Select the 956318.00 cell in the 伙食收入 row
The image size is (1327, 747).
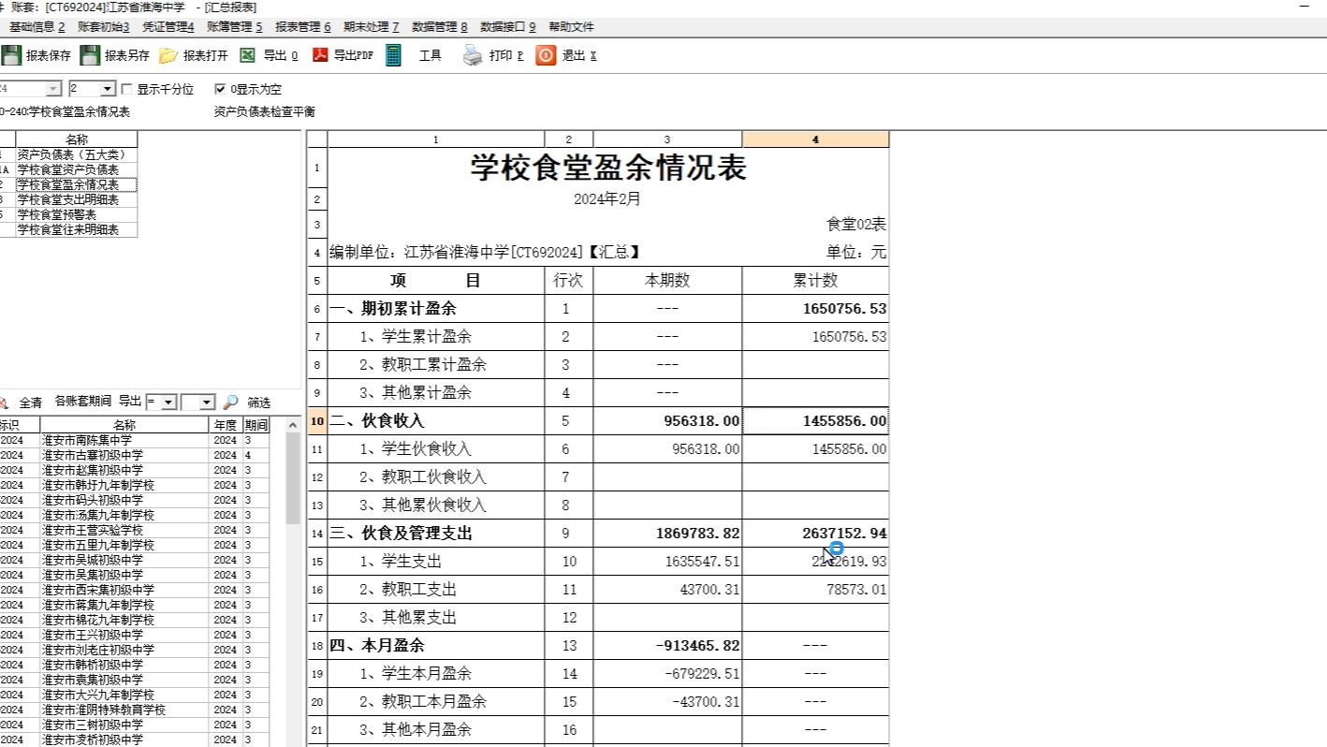[667, 421]
